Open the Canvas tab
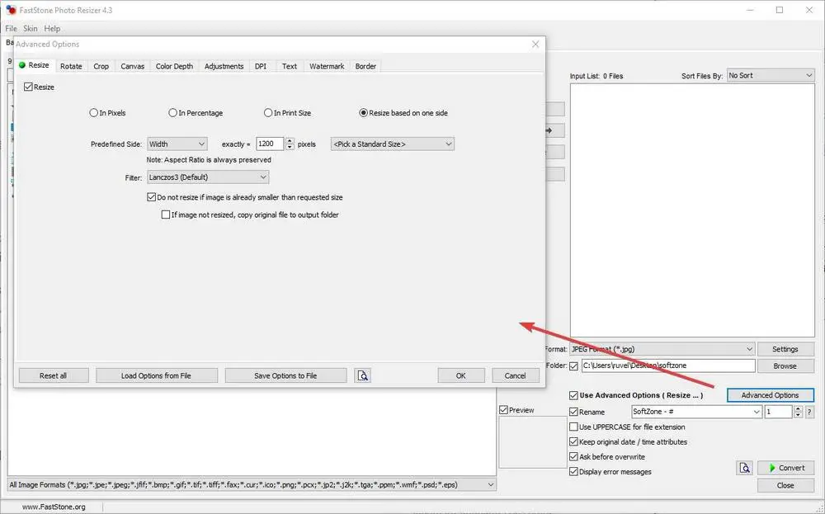The height and width of the screenshot is (514, 825). tap(133, 66)
